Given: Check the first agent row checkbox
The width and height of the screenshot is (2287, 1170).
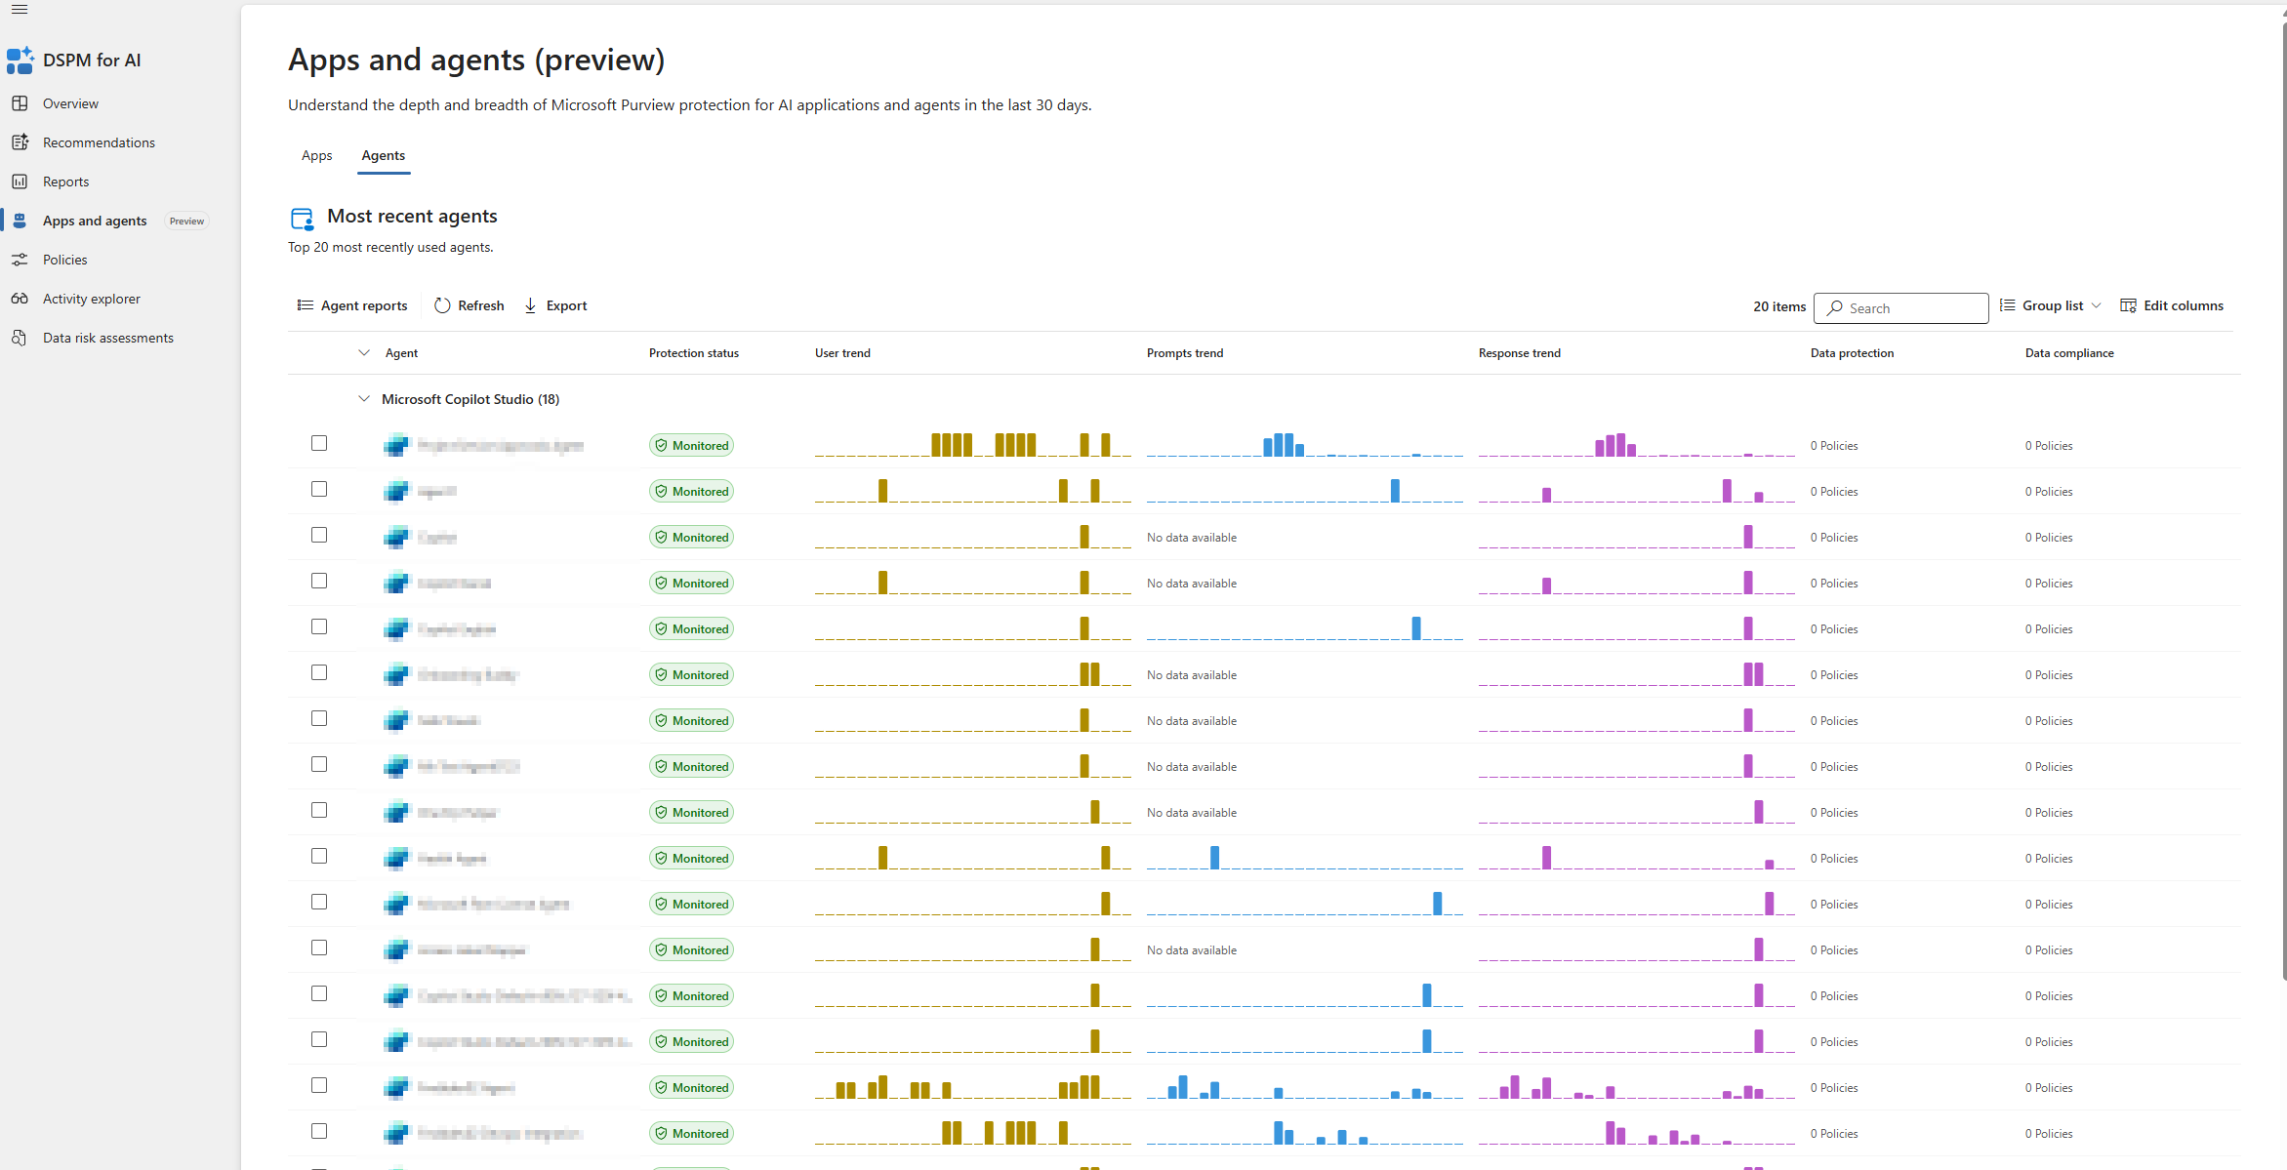Looking at the screenshot, I should [319, 443].
